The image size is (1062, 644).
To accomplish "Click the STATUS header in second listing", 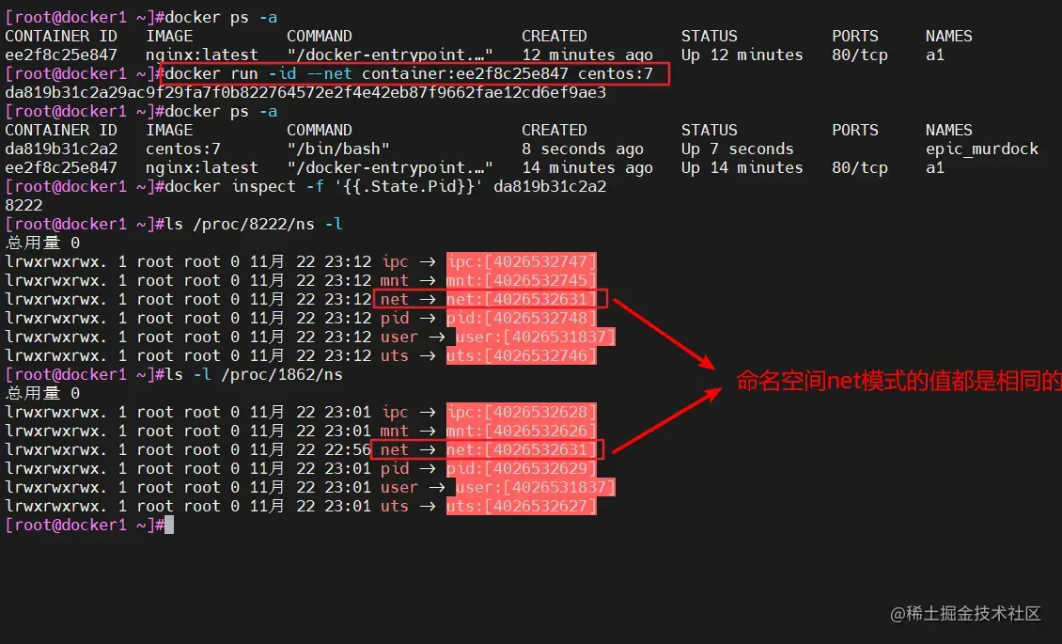I will pyautogui.click(x=710, y=130).
